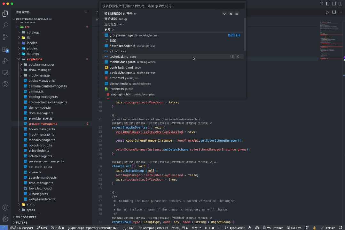
Task: Collapse the src folder
Action: pyautogui.click(x=52, y=27)
